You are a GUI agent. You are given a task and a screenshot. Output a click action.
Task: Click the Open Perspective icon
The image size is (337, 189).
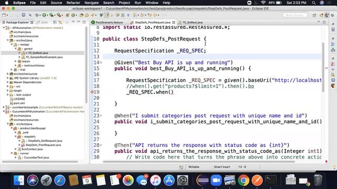point(314,15)
